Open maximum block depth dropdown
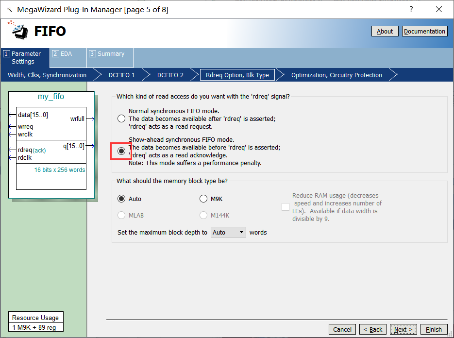The image size is (454, 338). (x=229, y=233)
